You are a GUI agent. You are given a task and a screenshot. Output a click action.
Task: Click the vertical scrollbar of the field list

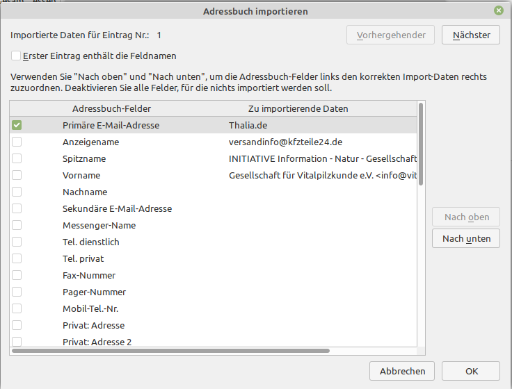point(420,146)
